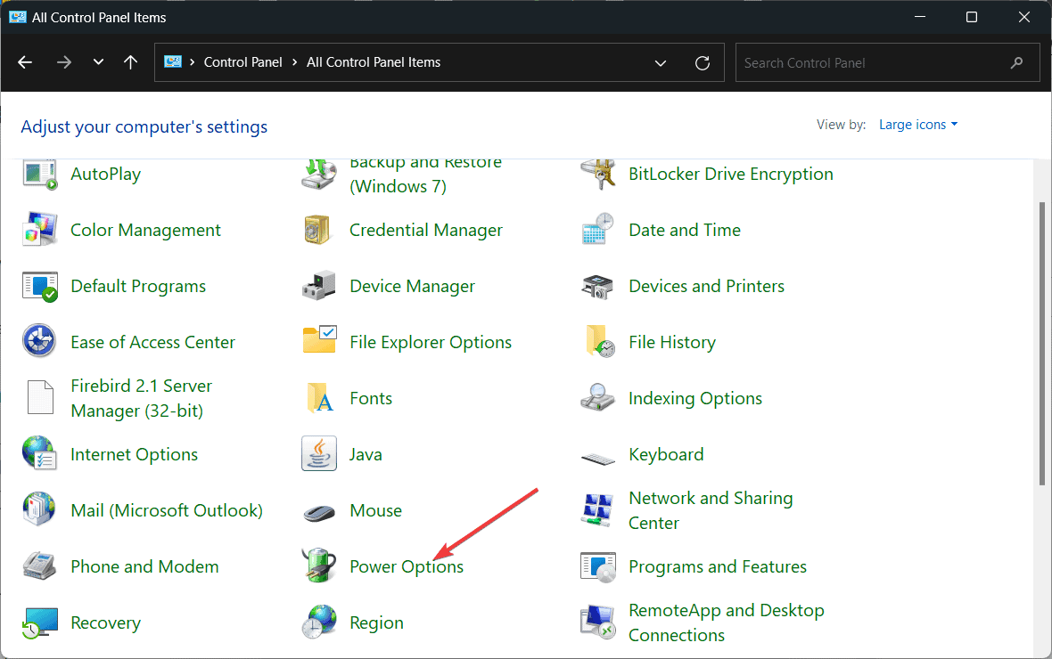Viewport: 1052px width, 659px height.
Task: Click the Power Options battery icon
Action: 318,565
